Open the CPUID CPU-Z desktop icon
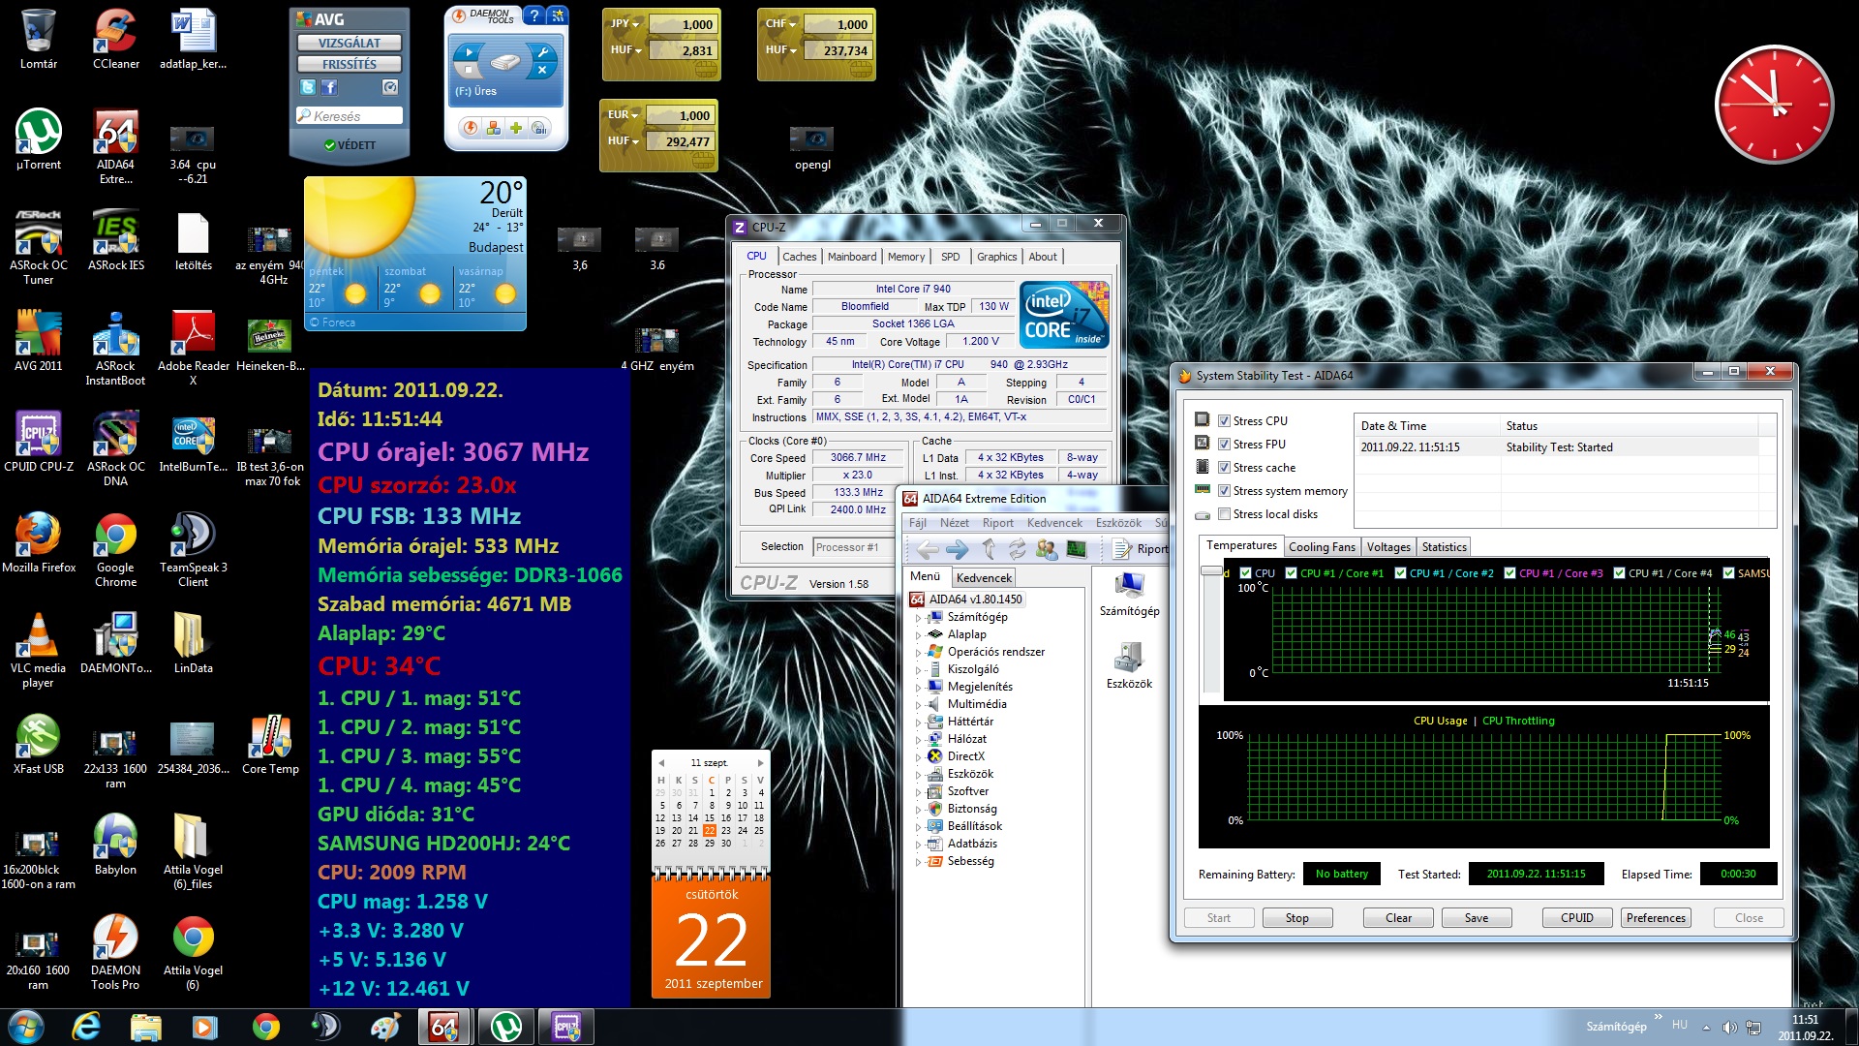Viewport: 1859px width, 1046px height. click(x=39, y=434)
